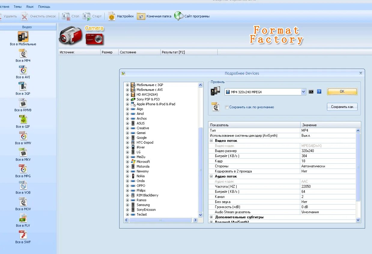Collapse the Видео поток section
The width and height of the screenshot is (372, 254).
211,141
